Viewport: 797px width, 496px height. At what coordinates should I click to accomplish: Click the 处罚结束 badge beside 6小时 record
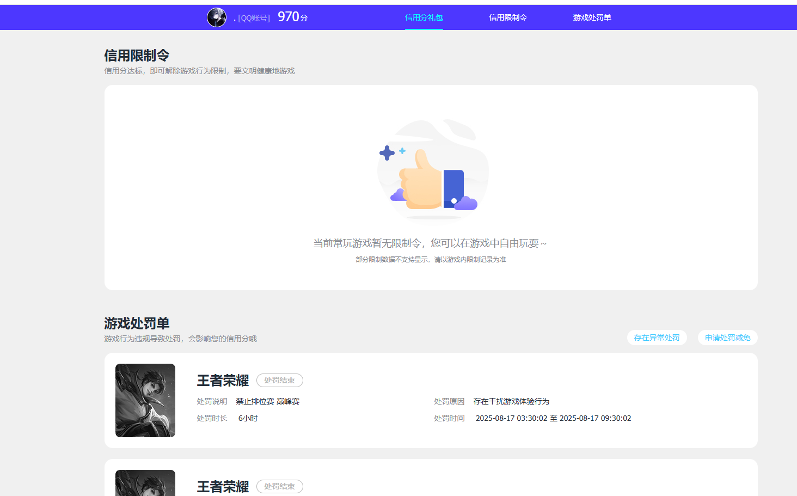click(279, 380)
